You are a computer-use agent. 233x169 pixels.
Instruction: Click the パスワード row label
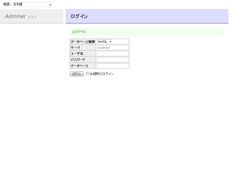78,59
